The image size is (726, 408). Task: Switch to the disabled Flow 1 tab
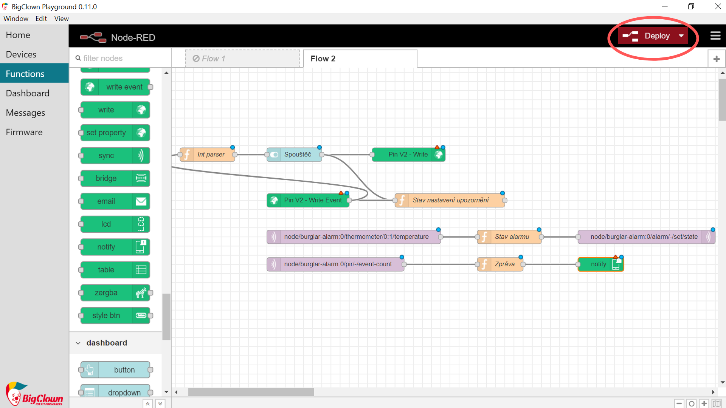tap(242, 59)
